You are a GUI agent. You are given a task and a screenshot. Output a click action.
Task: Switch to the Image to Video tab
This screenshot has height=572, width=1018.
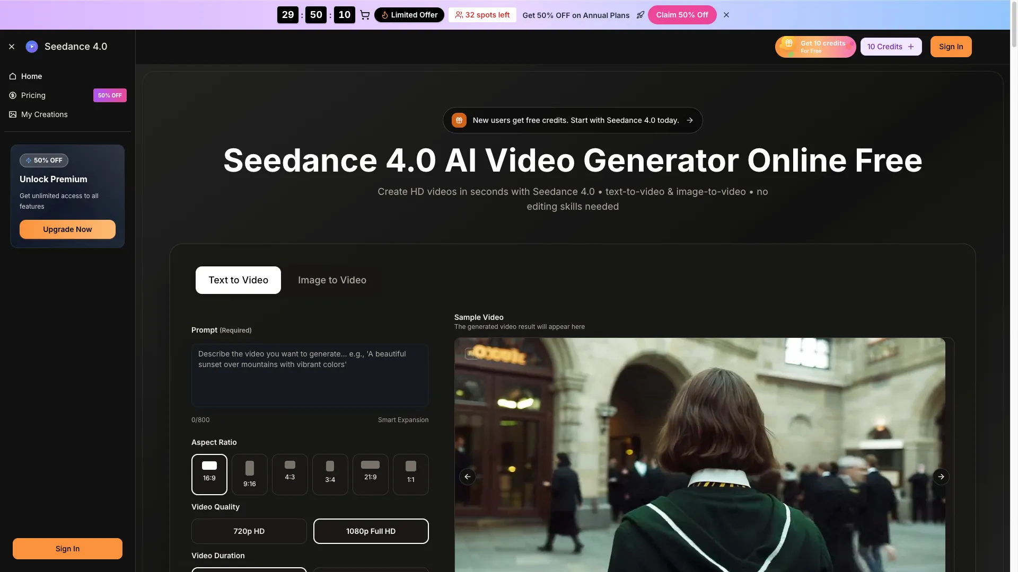click(x=332, y=280)
